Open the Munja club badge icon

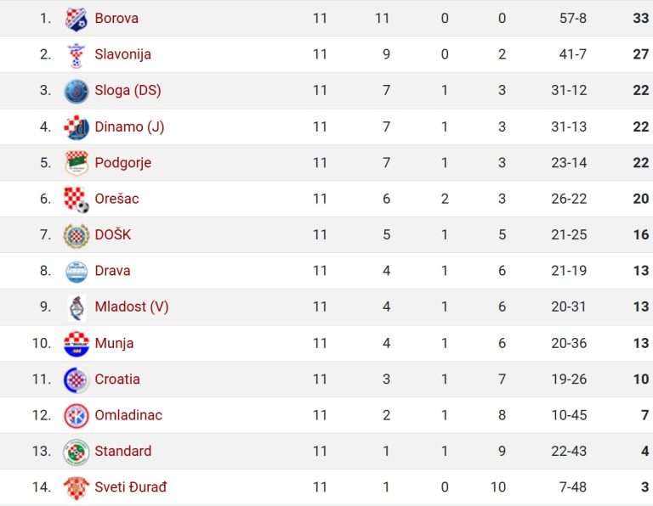pyautogui.click(x=77, y=344)
